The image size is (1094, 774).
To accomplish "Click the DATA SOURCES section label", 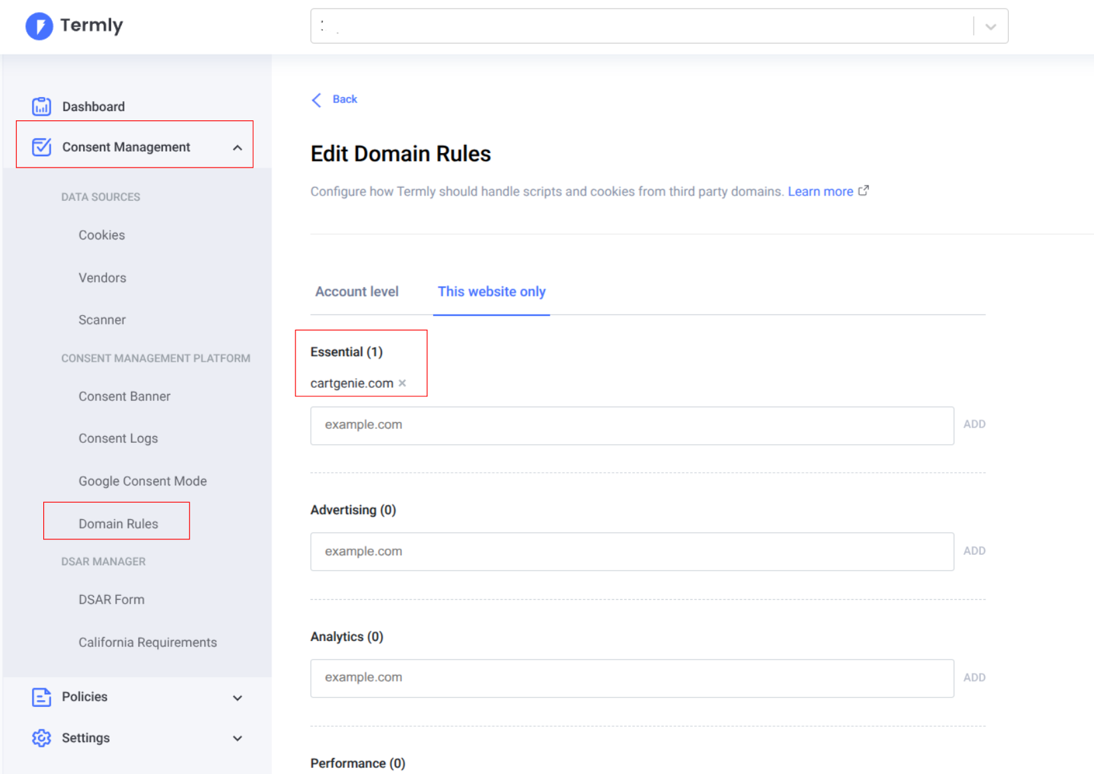I will (x=100, y=197).
